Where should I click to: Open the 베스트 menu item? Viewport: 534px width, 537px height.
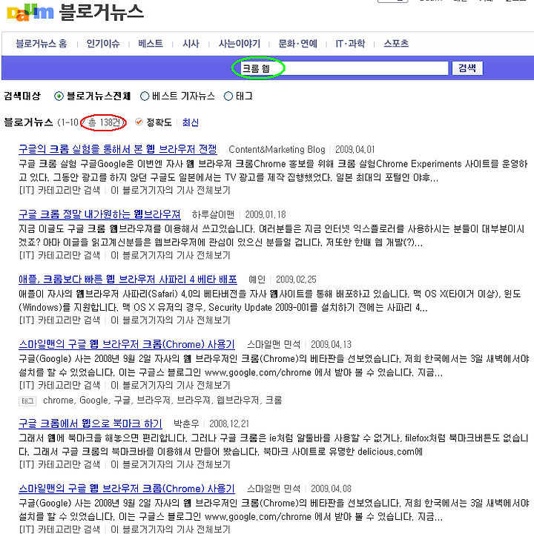point(151,44)
